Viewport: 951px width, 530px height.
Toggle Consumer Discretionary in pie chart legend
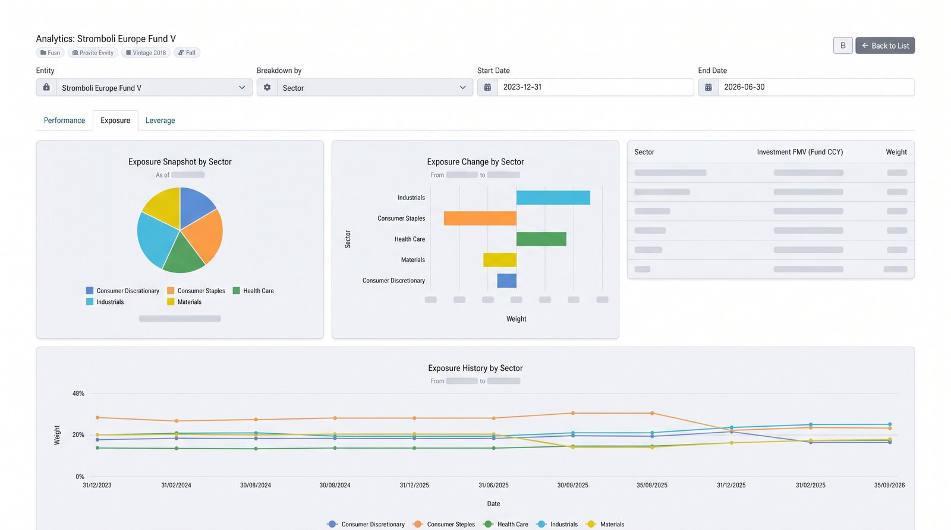(x=122, y=291)
